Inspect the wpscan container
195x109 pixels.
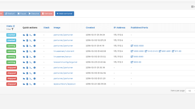35,84
